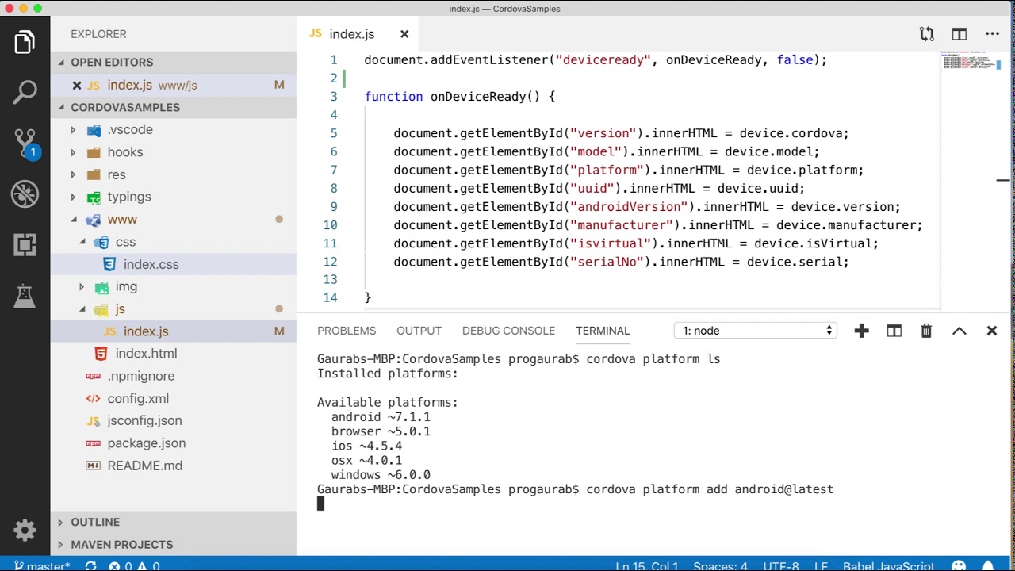This screenshot has width=1015, height=571.
Task: Kill terminal with the trash icon
Action: (926, 331)
